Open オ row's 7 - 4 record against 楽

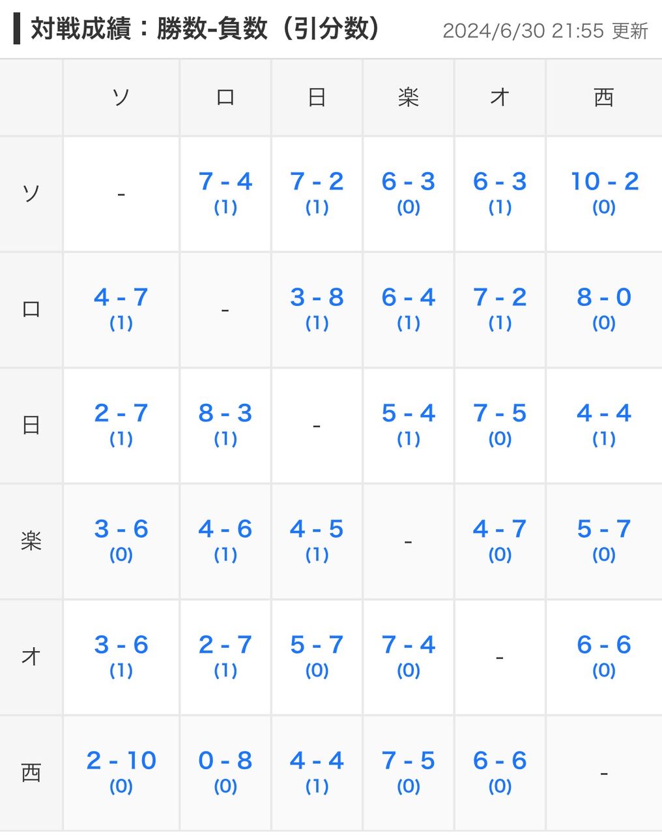pyautogui.click(x=408, y=645)
